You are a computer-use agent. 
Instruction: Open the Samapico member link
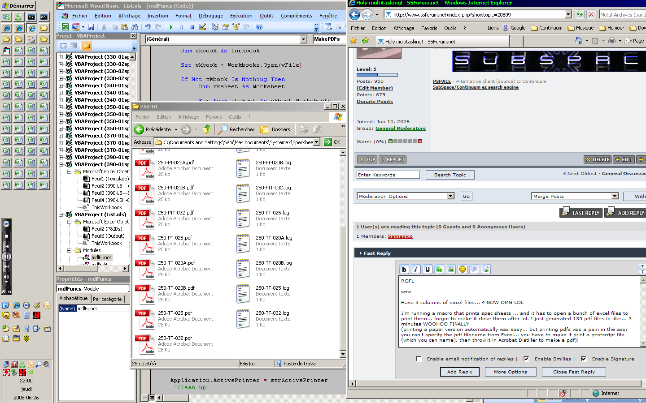click(x=400, y=236)
